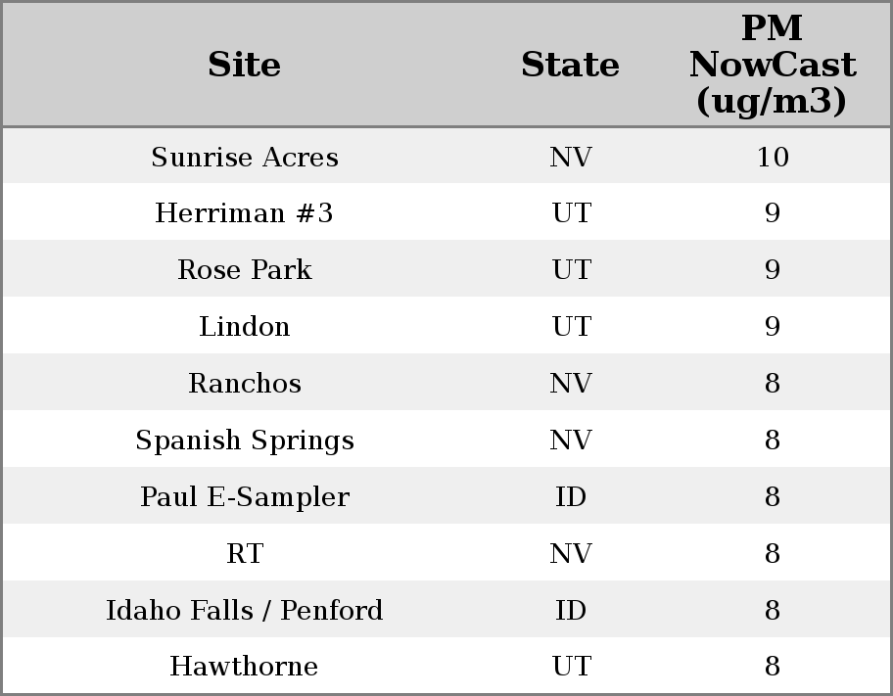Click the NV state cell for Sunrise Acres
Viewport: 893px width, 696px height.
570,157
